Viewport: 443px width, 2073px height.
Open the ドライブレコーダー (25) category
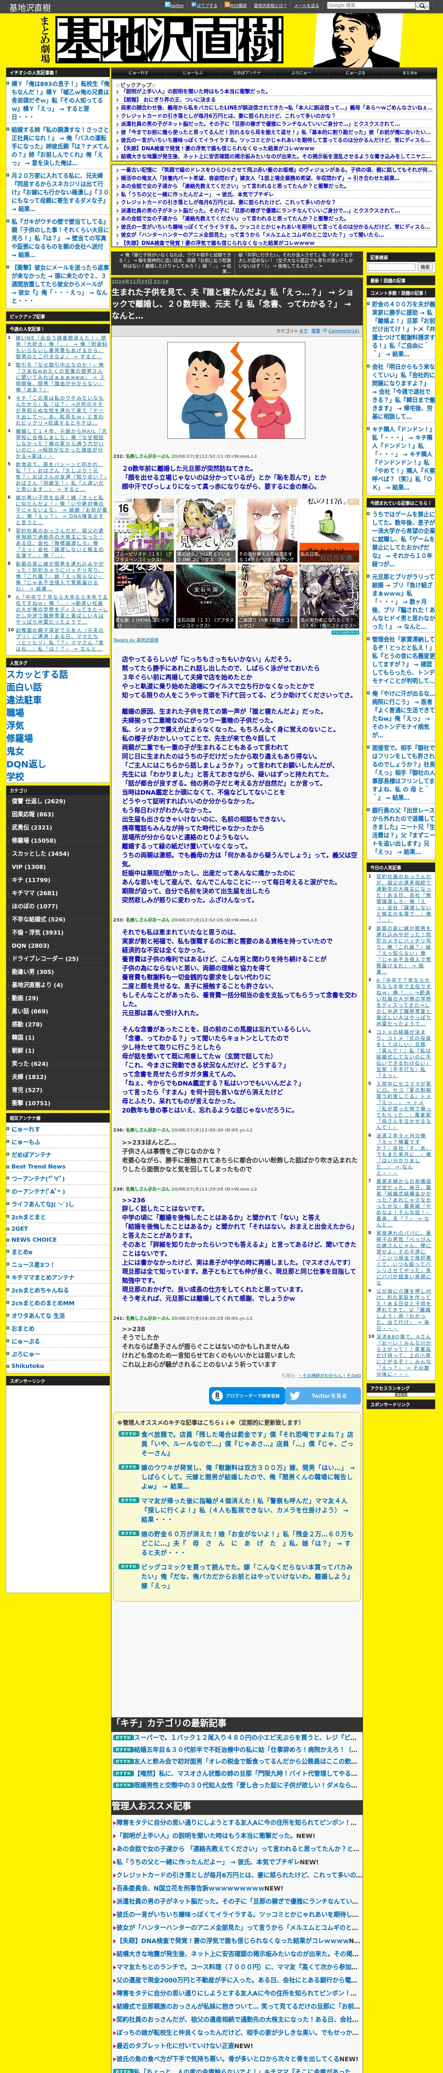coord(58,958)
